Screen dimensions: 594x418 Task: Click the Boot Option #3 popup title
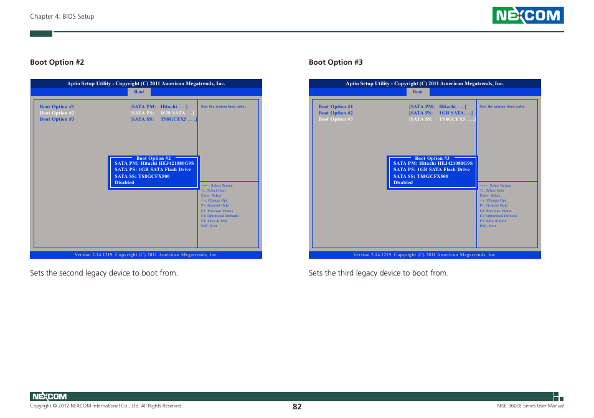click(432, 158)
